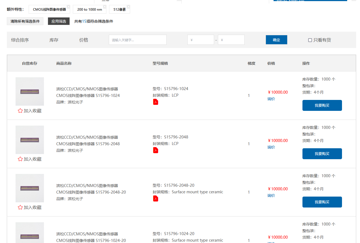Click 询价 link for S15796-2048
The width and height of the screenshot is (360, 243).
point(271,147)
